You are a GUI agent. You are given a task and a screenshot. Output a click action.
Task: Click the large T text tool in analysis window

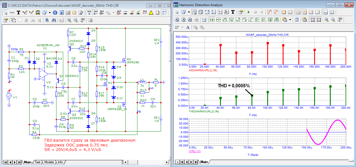[233, 12]
